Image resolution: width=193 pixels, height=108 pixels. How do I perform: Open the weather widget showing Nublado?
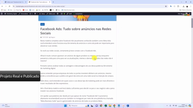(x=6, y=106)
